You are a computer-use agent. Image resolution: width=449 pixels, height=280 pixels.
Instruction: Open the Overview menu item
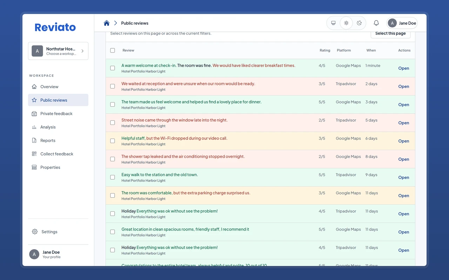point(58,87)
